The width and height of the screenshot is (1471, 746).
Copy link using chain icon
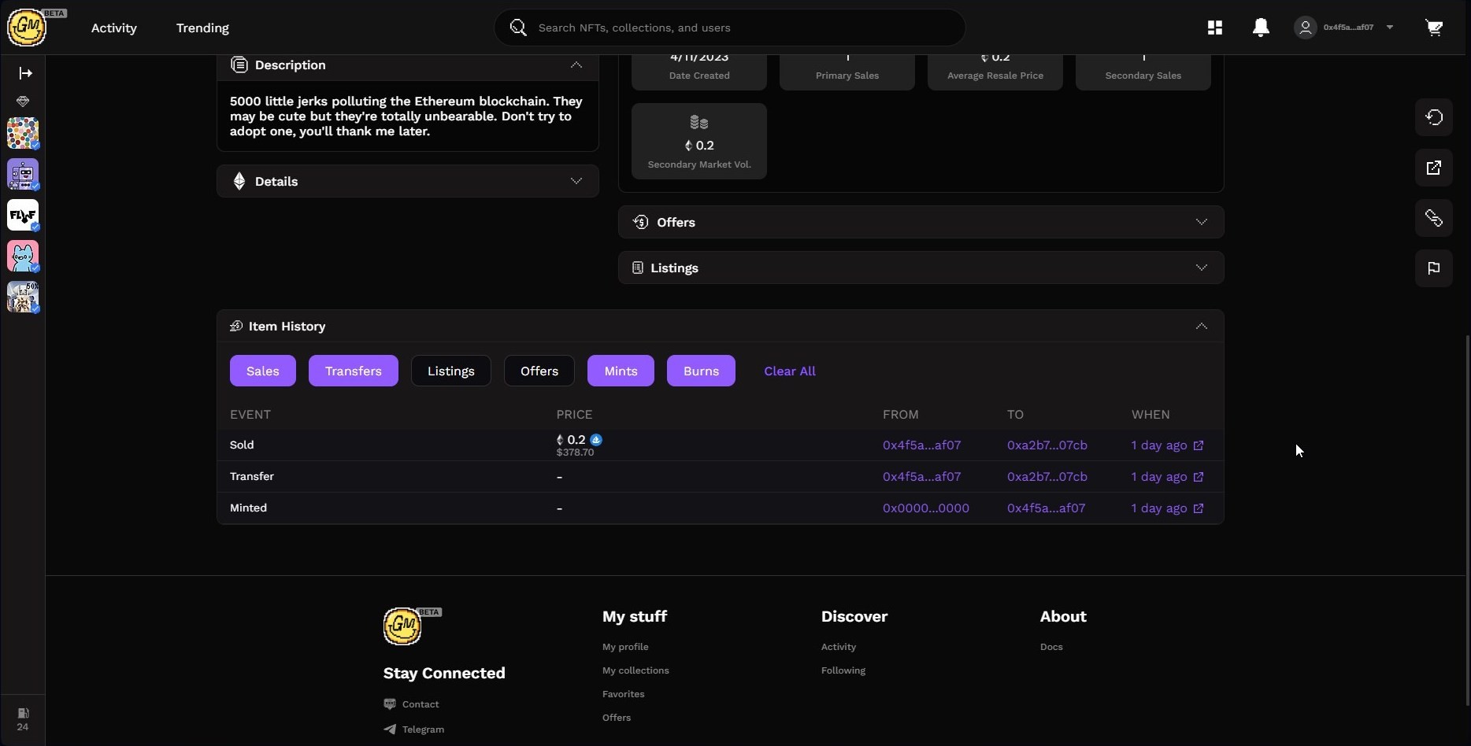coord(1434,218)
